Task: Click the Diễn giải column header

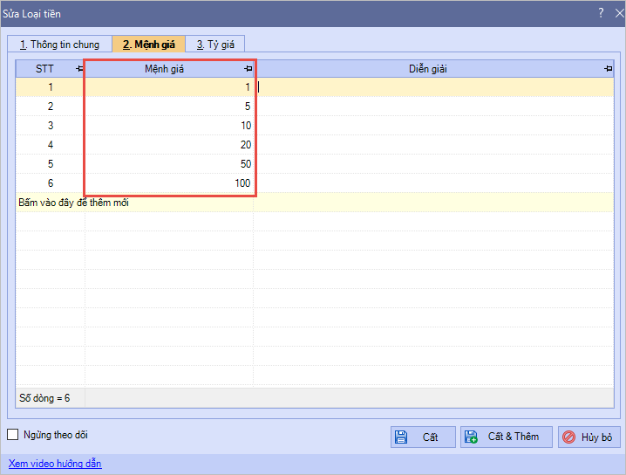Action: point(427,69)
